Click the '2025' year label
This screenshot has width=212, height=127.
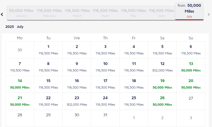tap(10, 27)
